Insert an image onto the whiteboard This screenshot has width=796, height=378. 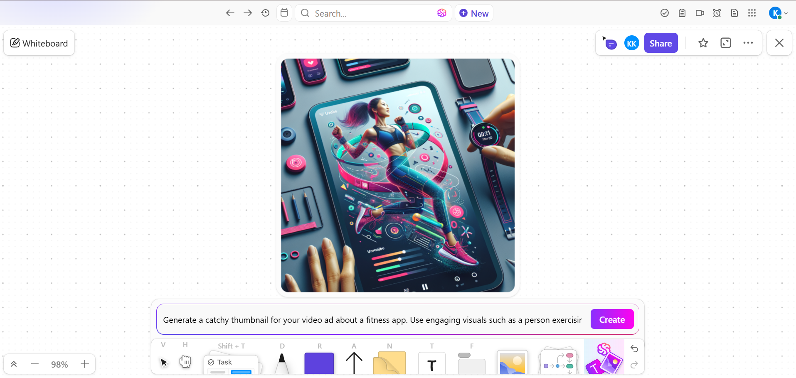[x=512, y=363]
